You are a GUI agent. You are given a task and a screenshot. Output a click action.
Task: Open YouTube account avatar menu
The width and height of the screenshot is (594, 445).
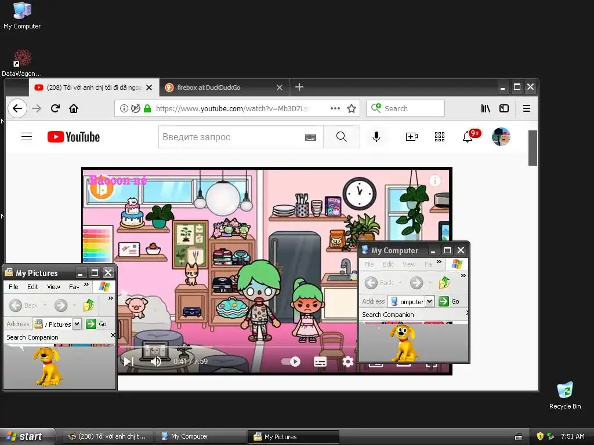point(501,137)
